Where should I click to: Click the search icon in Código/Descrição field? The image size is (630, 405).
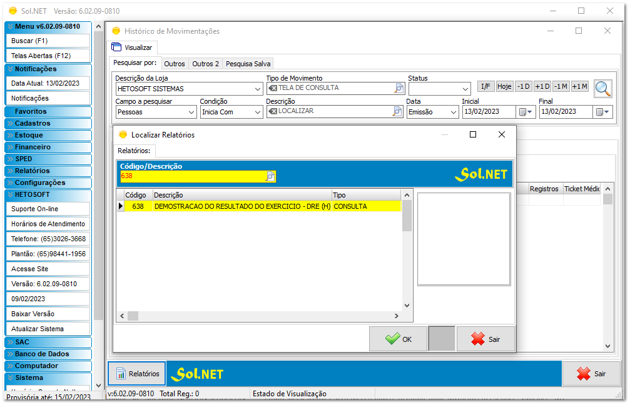270,177
